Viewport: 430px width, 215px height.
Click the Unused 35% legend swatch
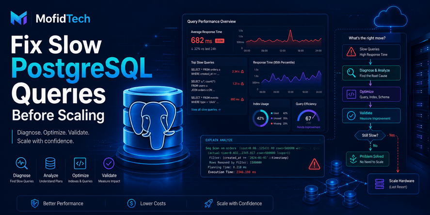click(271, 118)
